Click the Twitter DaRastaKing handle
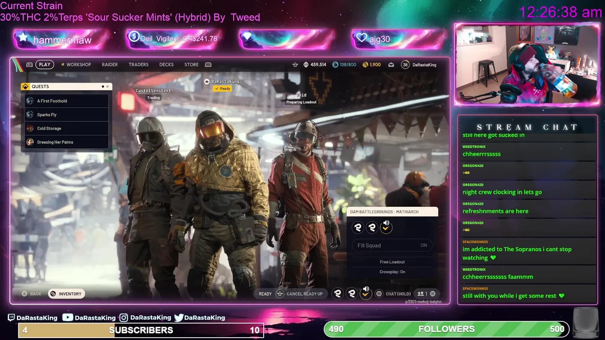Screen dimensions: 605x340 (199, 318)
